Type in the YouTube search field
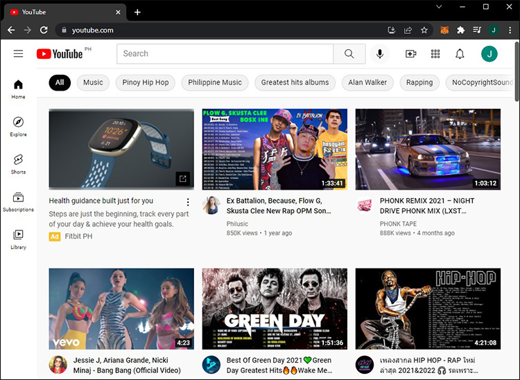Screen dimensions: 520x380 click(225, 54)
